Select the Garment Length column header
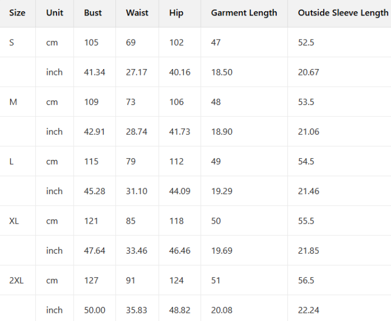This screenshot has width=391, height=321. 244,13
